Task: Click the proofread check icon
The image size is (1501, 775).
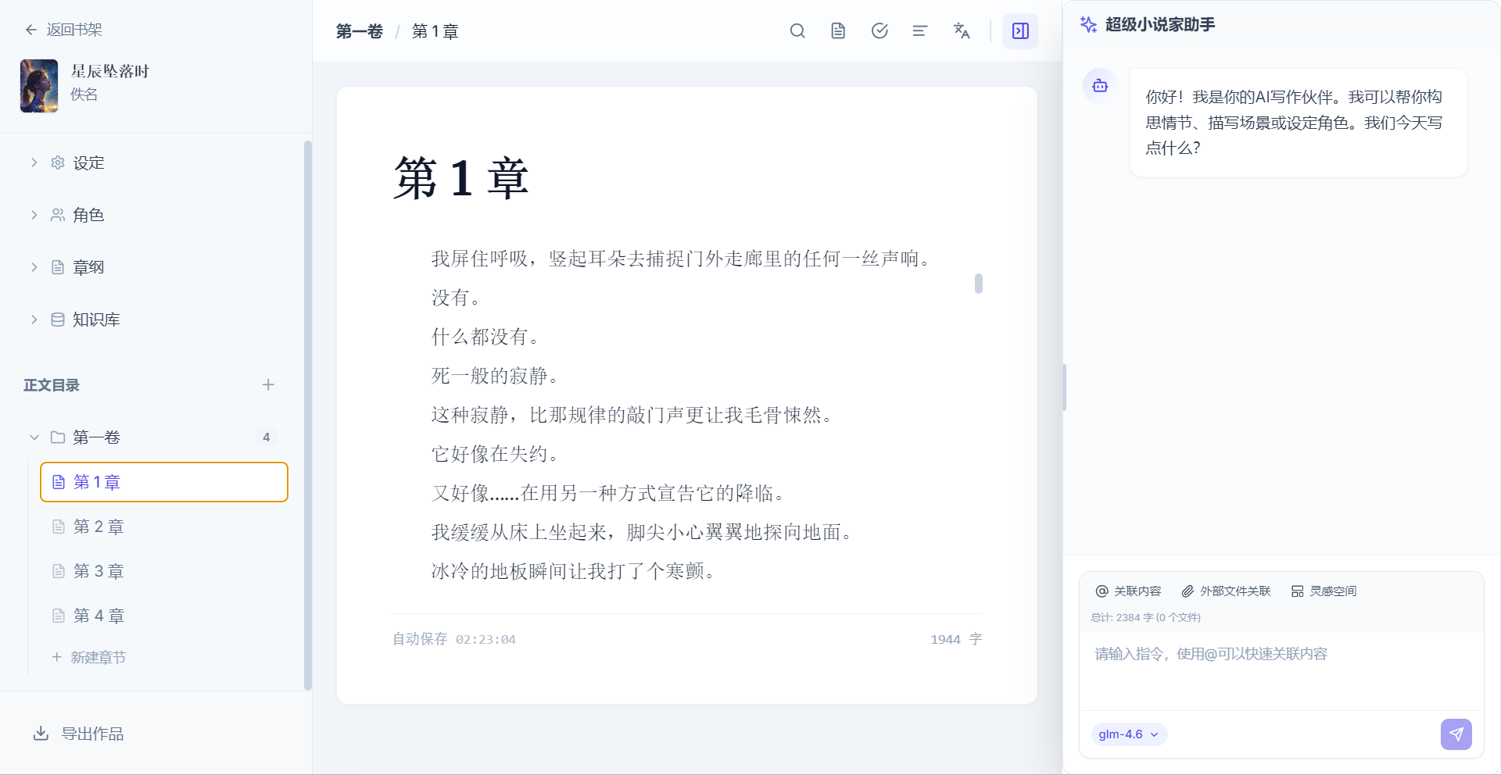Action: point(879,30)
